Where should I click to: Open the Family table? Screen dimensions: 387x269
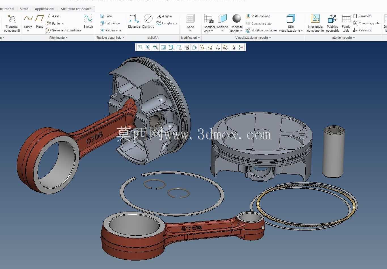pos(346,23)
